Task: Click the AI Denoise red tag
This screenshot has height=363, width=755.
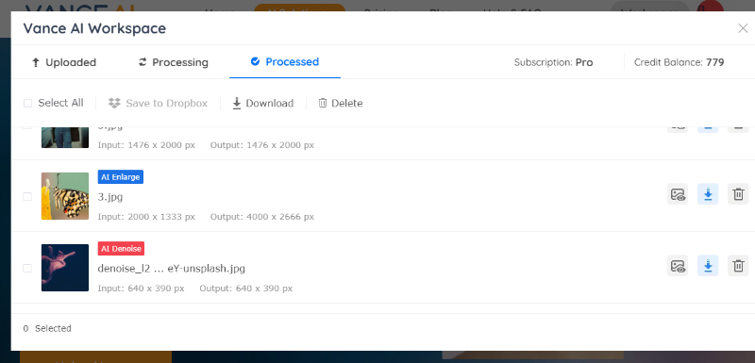Action: click(121, 249)
